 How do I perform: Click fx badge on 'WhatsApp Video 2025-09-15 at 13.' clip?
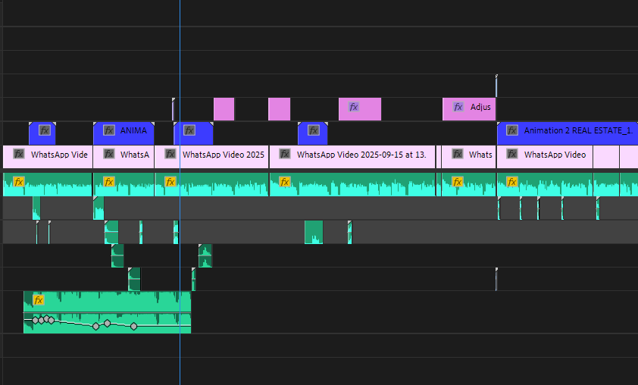[x=284, y=154]
